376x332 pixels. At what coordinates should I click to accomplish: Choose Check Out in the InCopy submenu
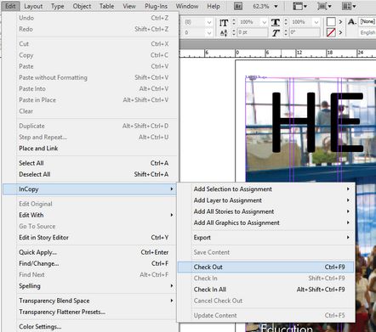click(266, 267)
